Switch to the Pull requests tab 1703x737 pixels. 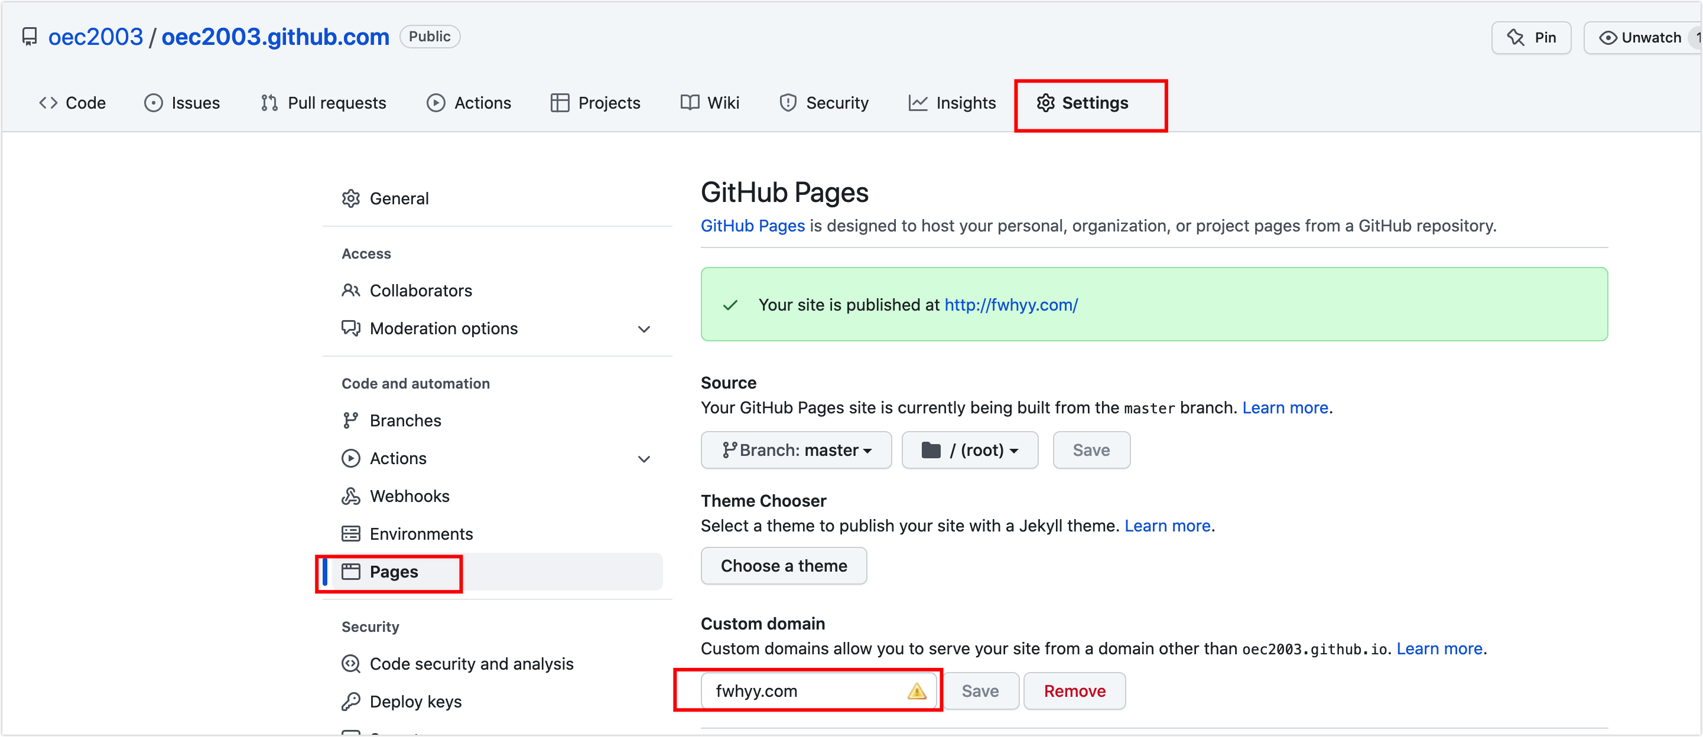coord(323,102)
